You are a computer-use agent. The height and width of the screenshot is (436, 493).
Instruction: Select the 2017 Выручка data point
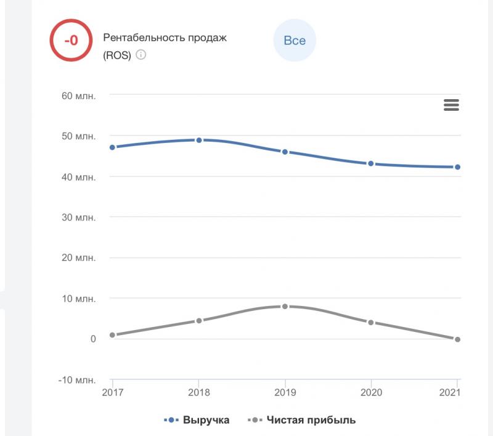point(112,147)
